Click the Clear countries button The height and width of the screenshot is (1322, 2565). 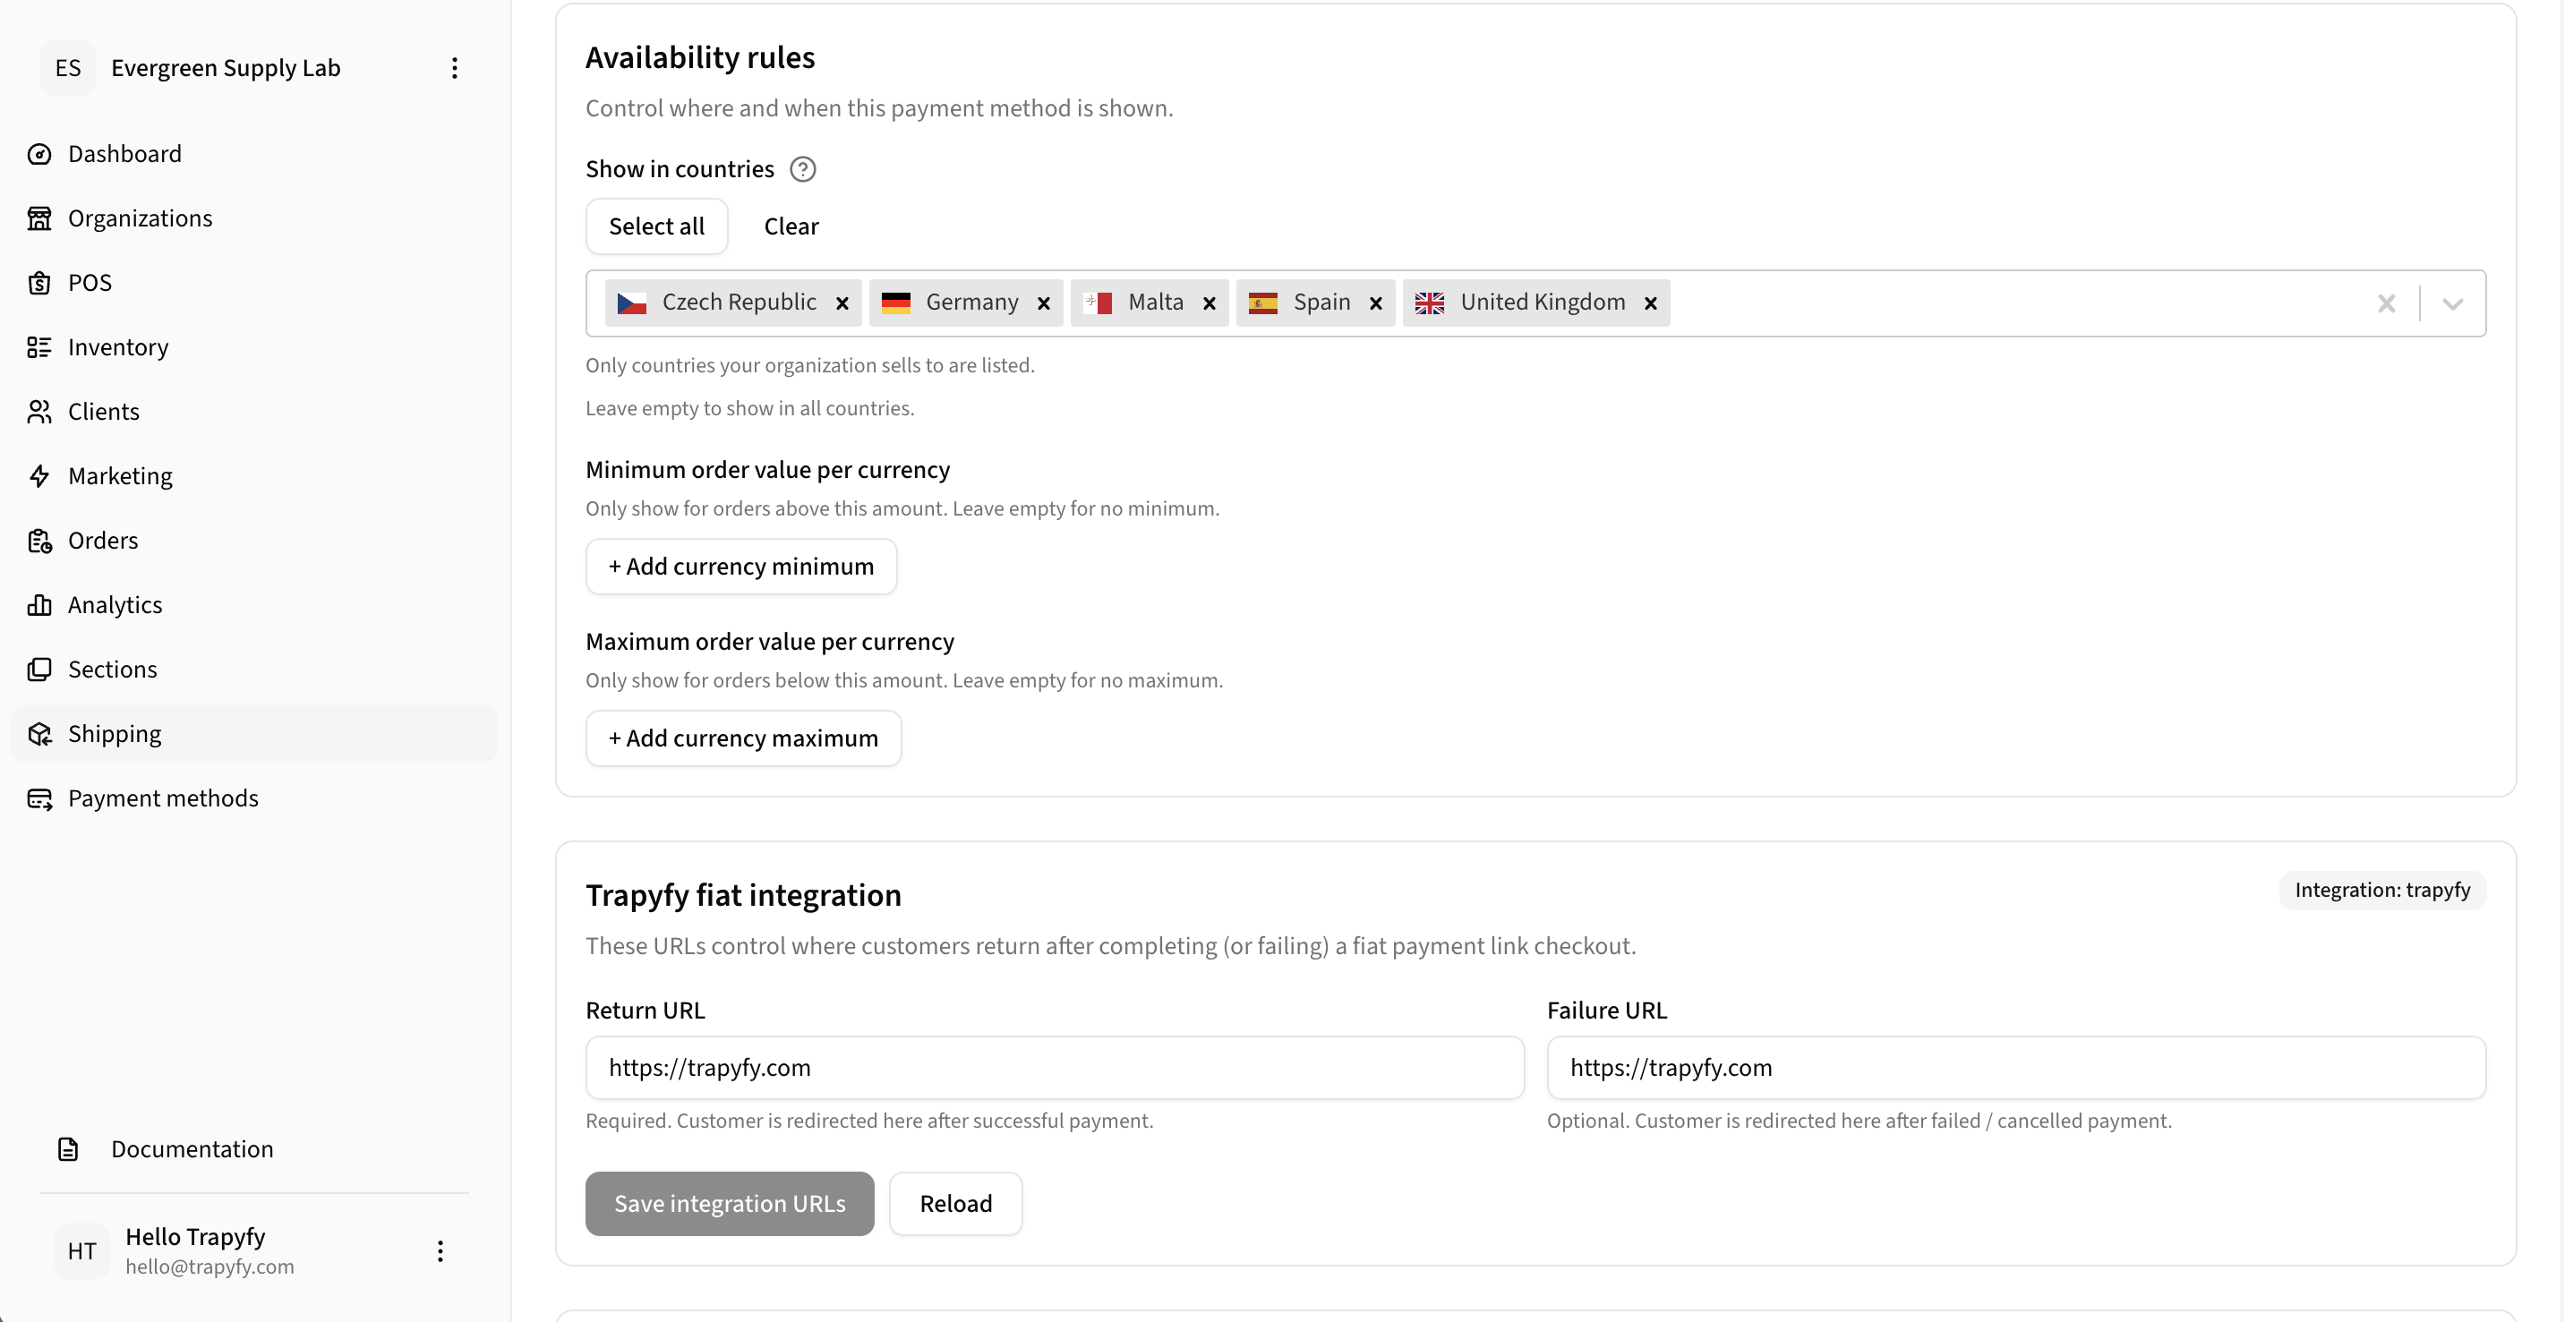click(791, 226)
